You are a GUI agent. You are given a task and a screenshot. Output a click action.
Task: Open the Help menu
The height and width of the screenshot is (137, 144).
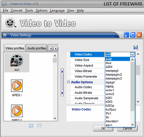(x=80, y=11)
